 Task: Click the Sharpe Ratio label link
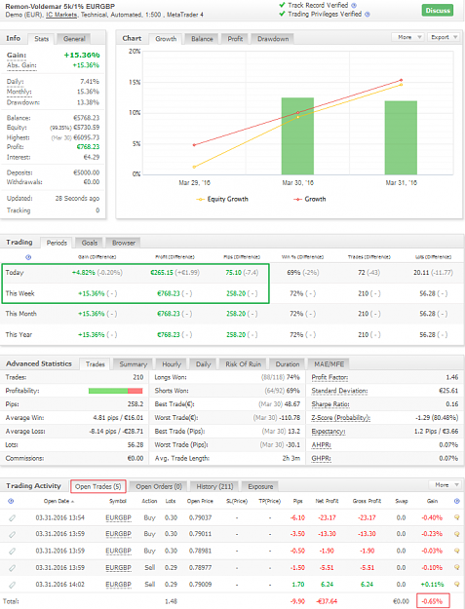[330, 404]
